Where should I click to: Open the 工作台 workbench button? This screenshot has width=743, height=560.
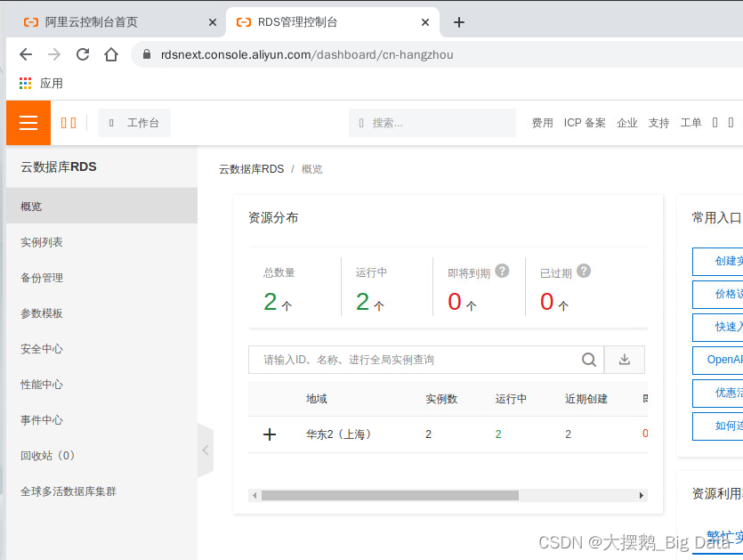134,123
